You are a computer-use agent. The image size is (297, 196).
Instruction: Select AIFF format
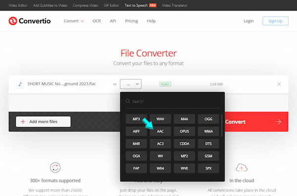(136, 131)
